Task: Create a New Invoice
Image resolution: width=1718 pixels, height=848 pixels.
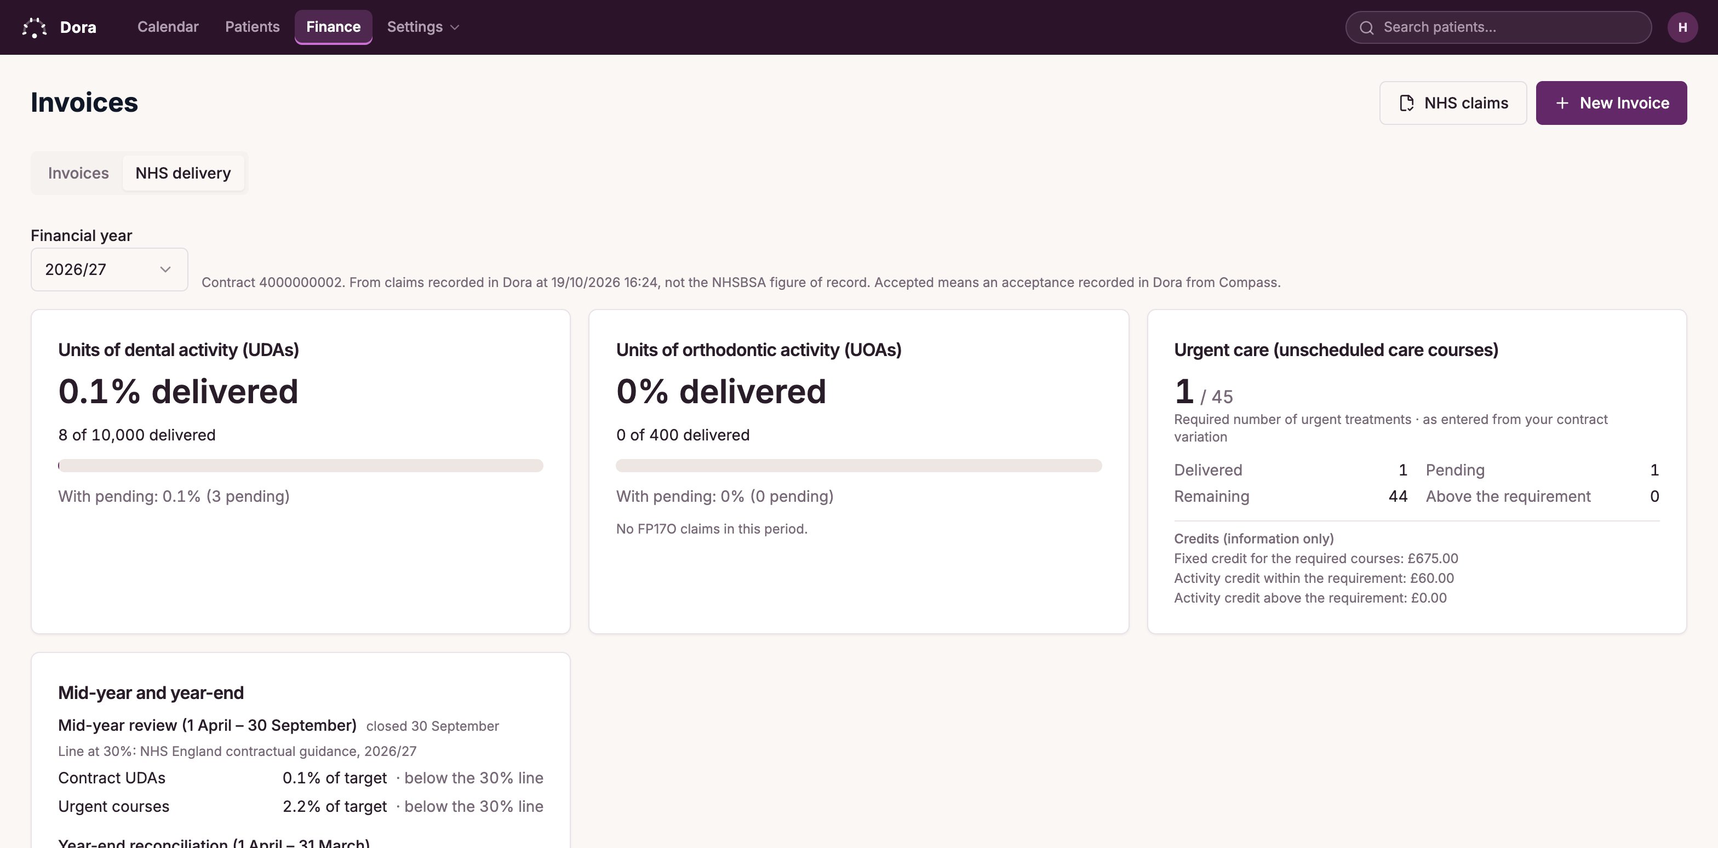Action: [x=1611, y=104]
